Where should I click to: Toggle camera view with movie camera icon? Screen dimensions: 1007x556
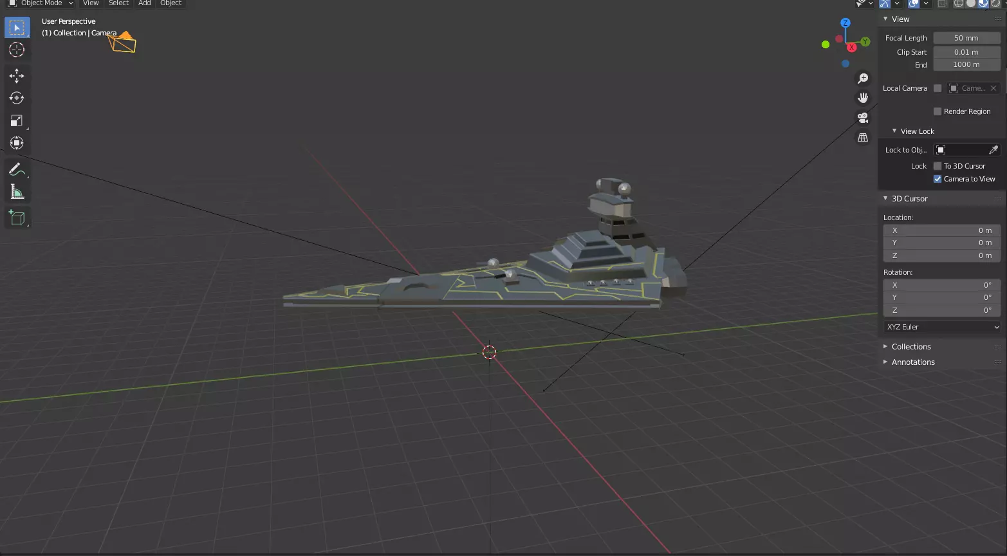pyautogui.click(x=863, y=118)
